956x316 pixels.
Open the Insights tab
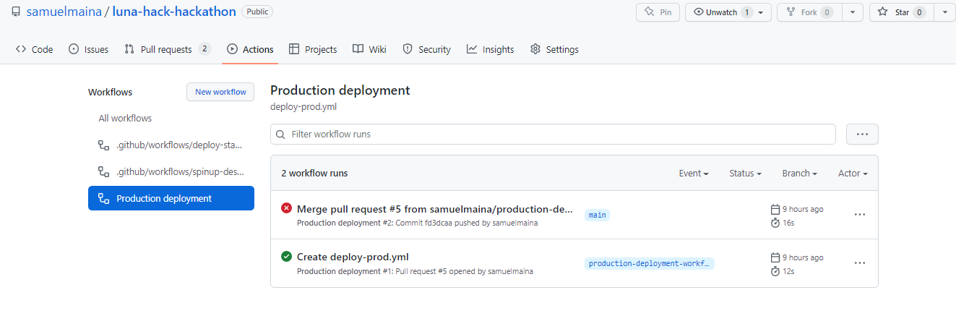coord(490,49)
